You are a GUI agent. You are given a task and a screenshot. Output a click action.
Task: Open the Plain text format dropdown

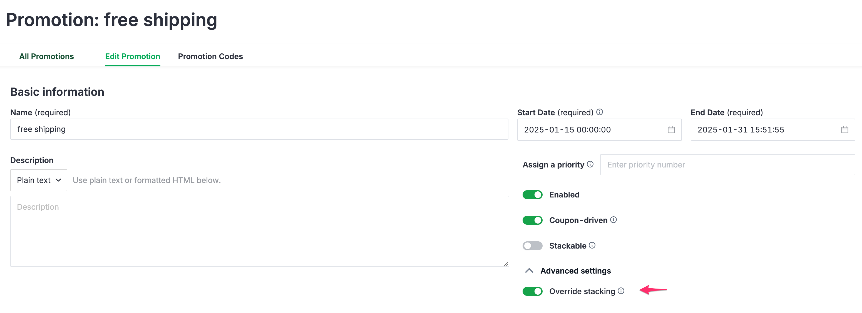[x=39, y=180]
